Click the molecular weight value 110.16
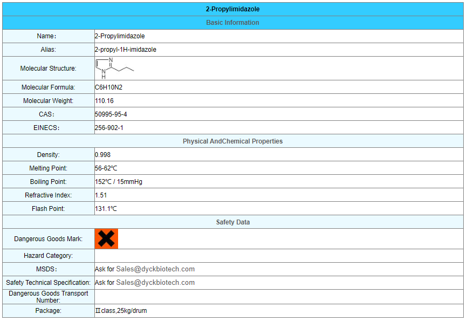The width and height of the screenshot is (467, 321). coord(104,101)
